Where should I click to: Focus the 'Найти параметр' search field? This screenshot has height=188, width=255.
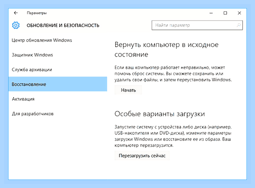(x=197, y=25)
